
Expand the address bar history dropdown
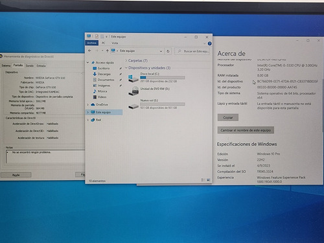coord(161,51)
